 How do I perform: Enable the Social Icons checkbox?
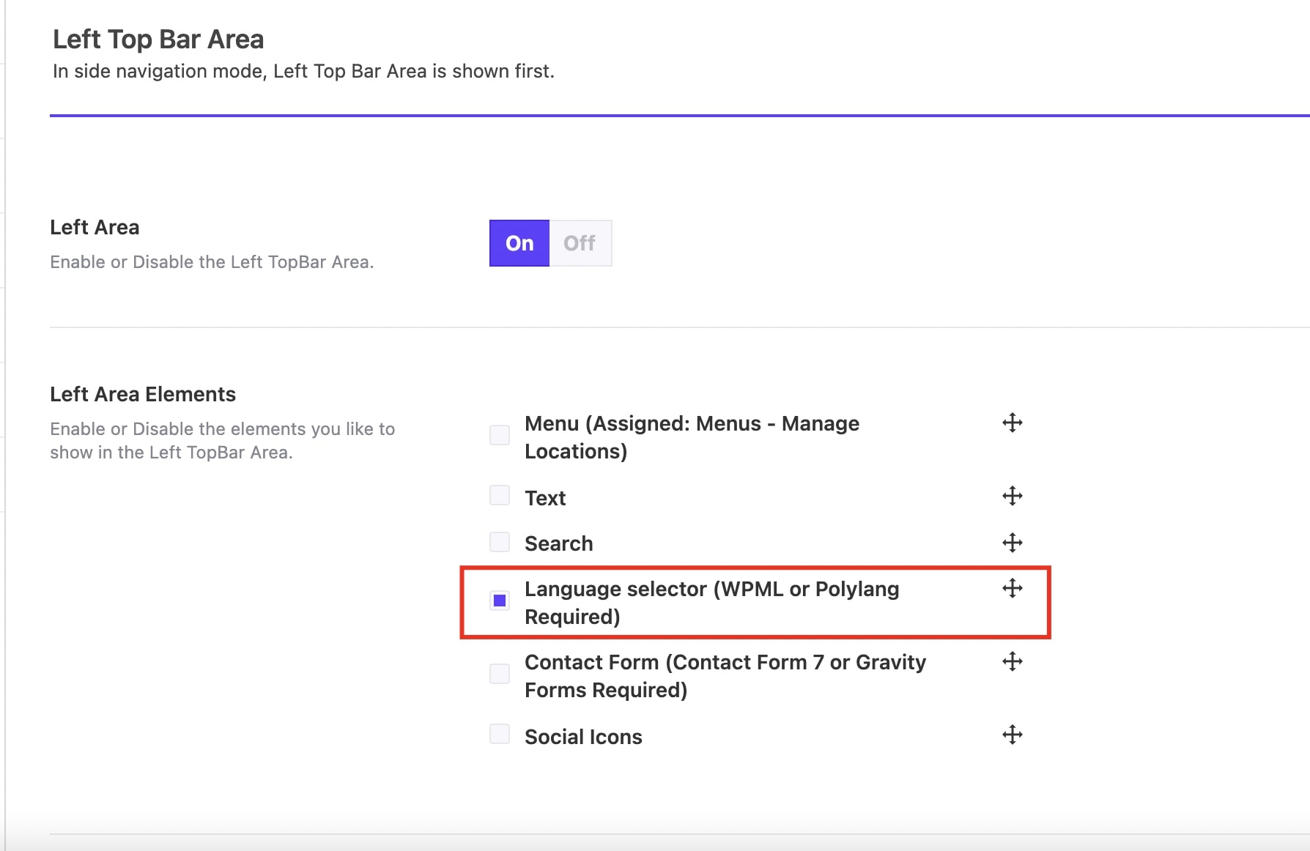coord(500,734)
